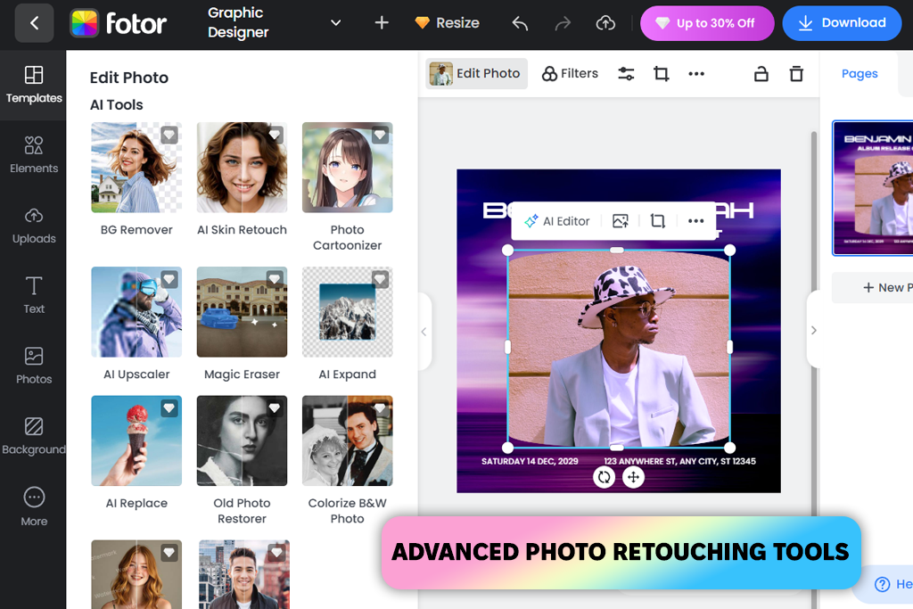Open floating toolbar more options
This screenshot has height=609, width=913.
695,221
